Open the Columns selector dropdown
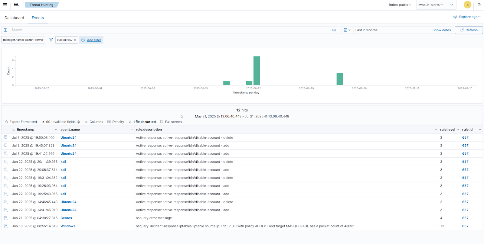Viewport: 484px width, 244px height. (x=94, y=122)
